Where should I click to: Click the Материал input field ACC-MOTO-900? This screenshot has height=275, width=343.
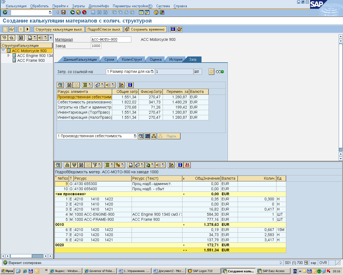pos(111,39)
